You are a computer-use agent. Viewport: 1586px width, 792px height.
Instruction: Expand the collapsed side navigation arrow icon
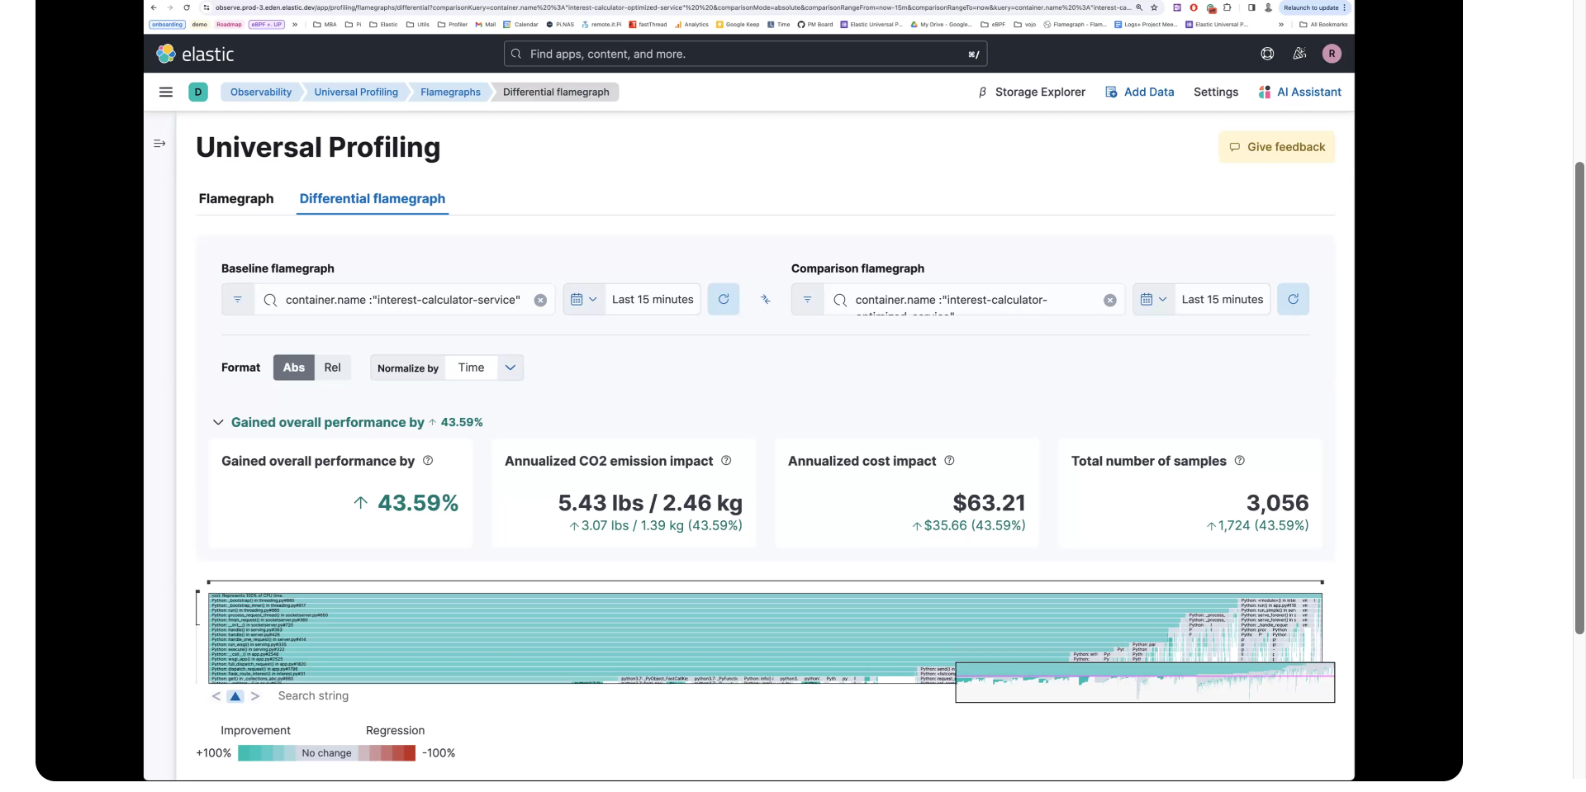pos(159,144)
